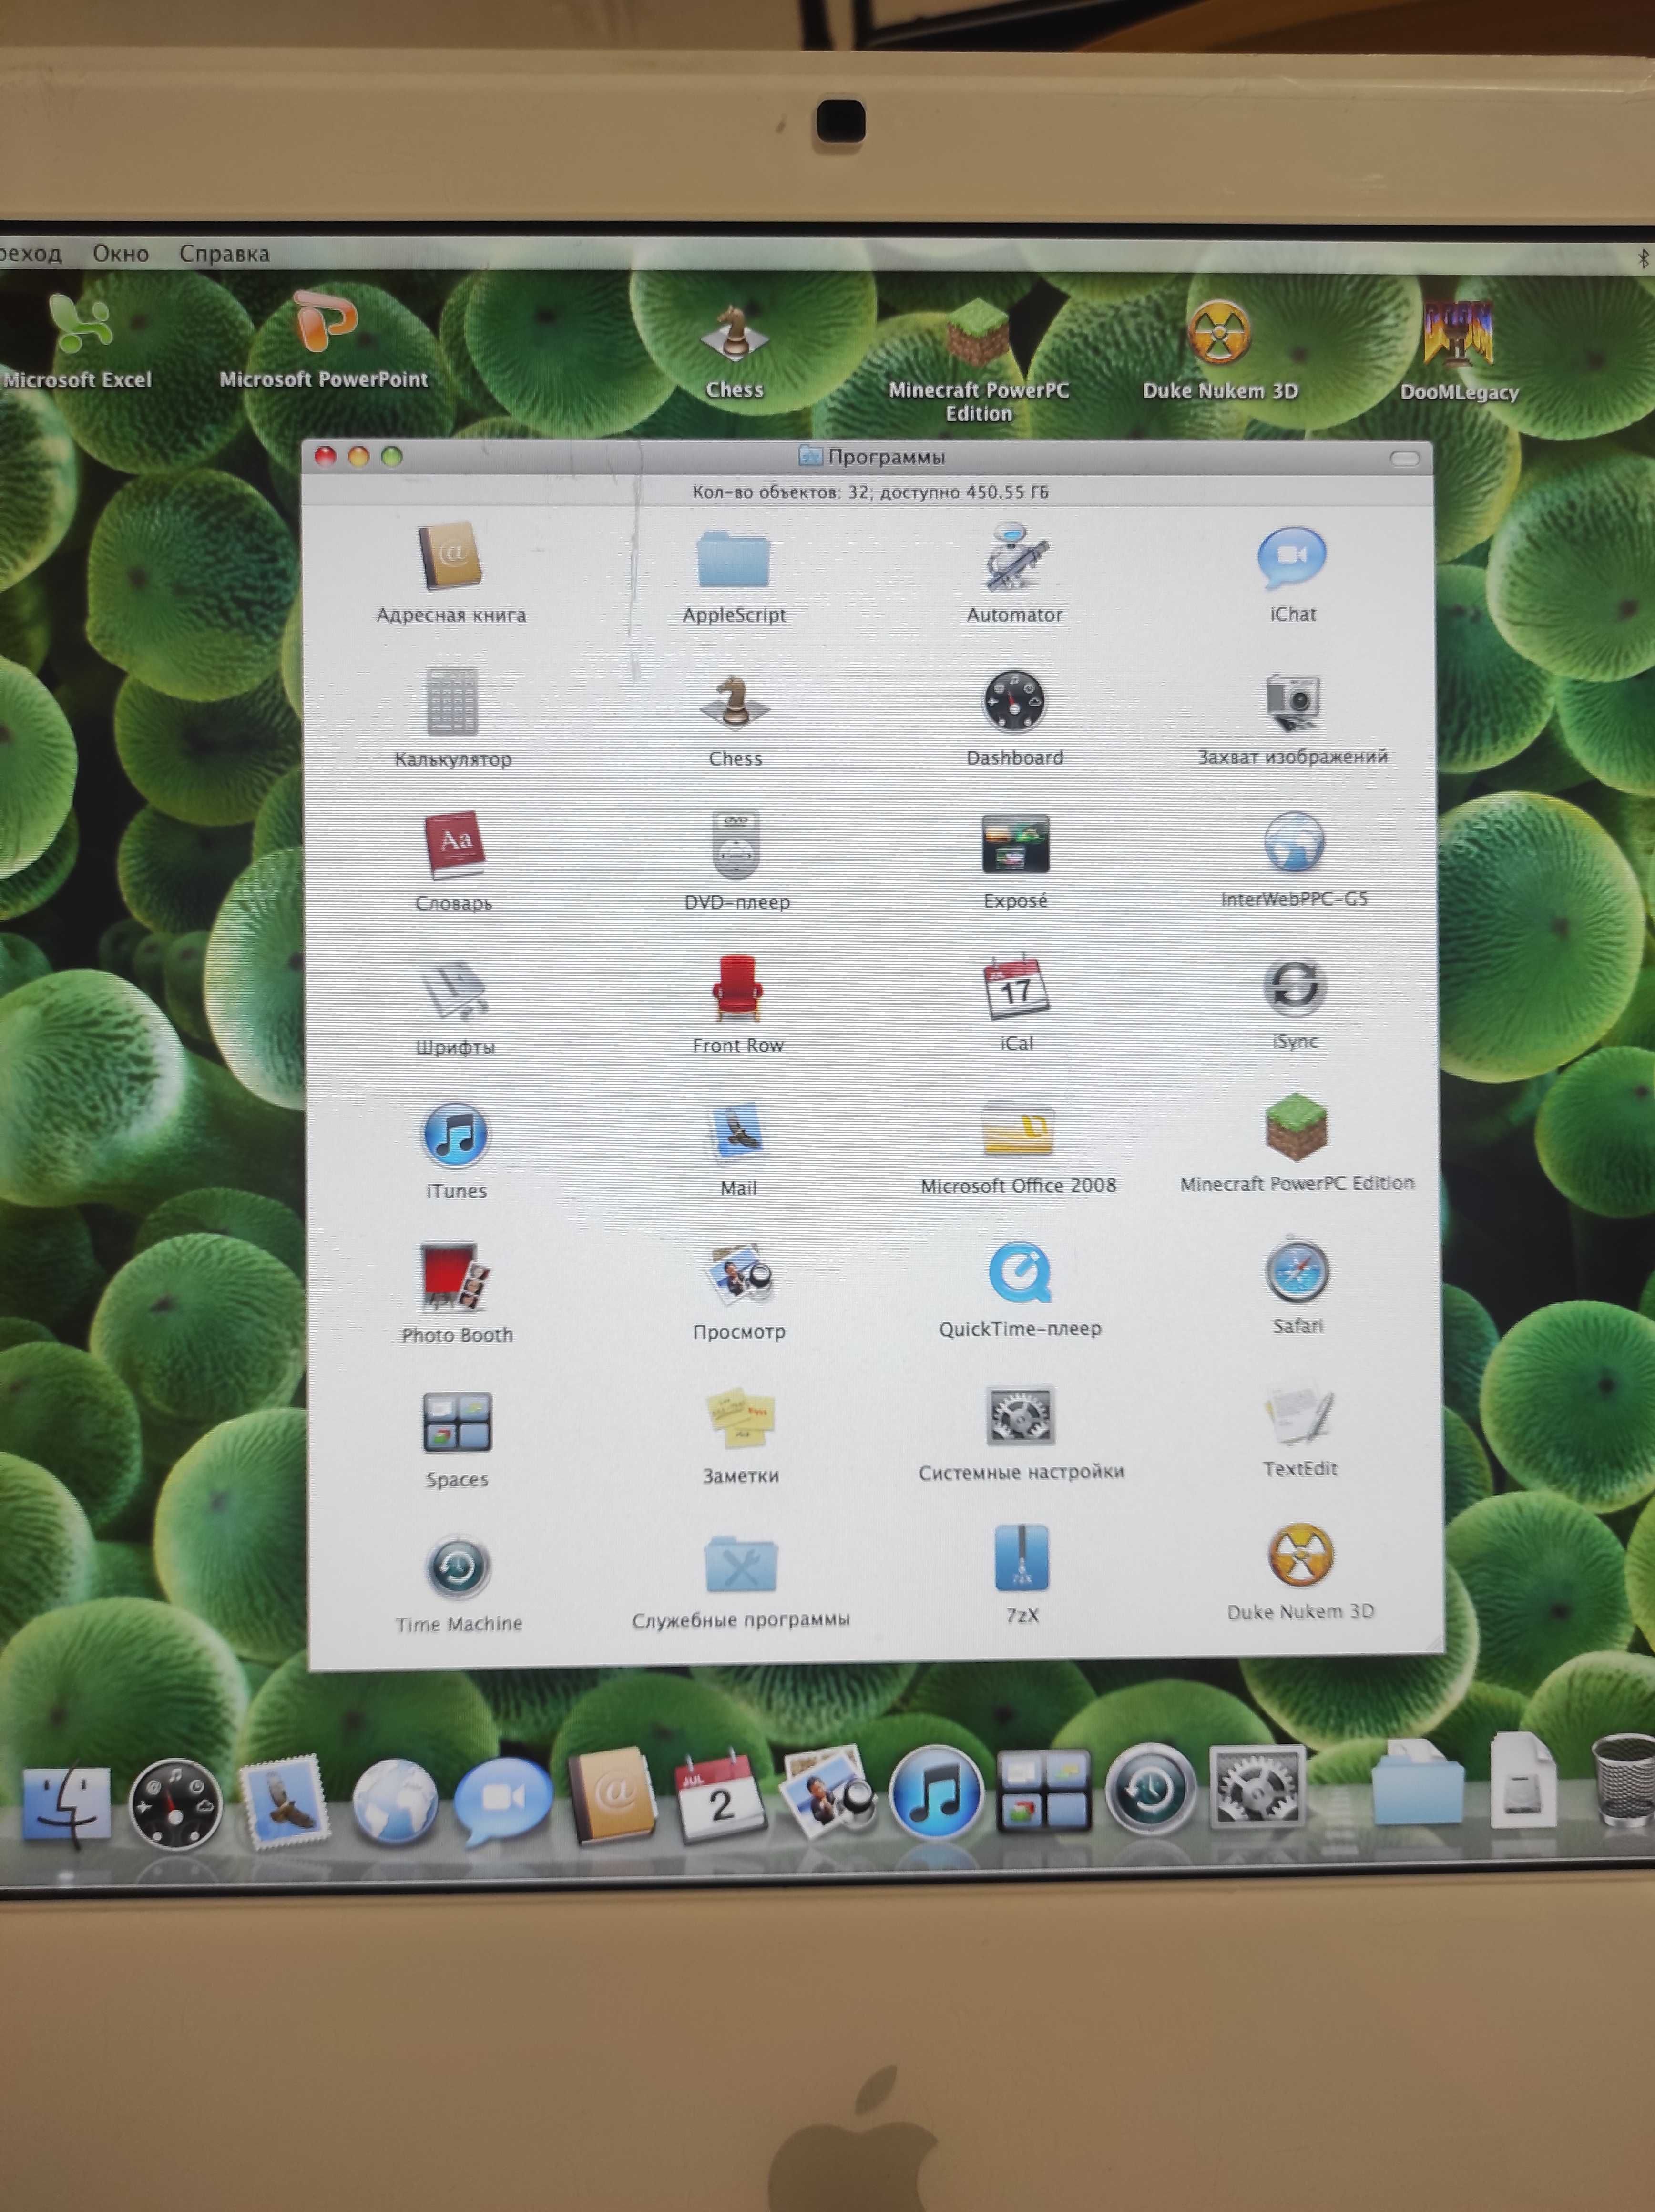Open Spaces in the Программы window

(x=457, y=1422)
